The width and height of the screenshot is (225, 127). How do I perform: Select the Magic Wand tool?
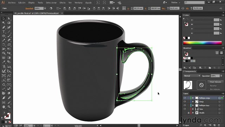point(4,23)
